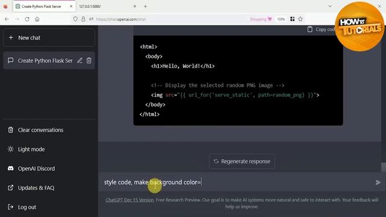Open the tracking protection shield icon
The width and height of the screenshot is (386, 217).
75,19
